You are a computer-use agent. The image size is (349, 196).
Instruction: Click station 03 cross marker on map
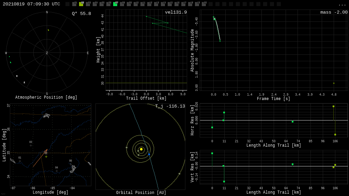31,145
